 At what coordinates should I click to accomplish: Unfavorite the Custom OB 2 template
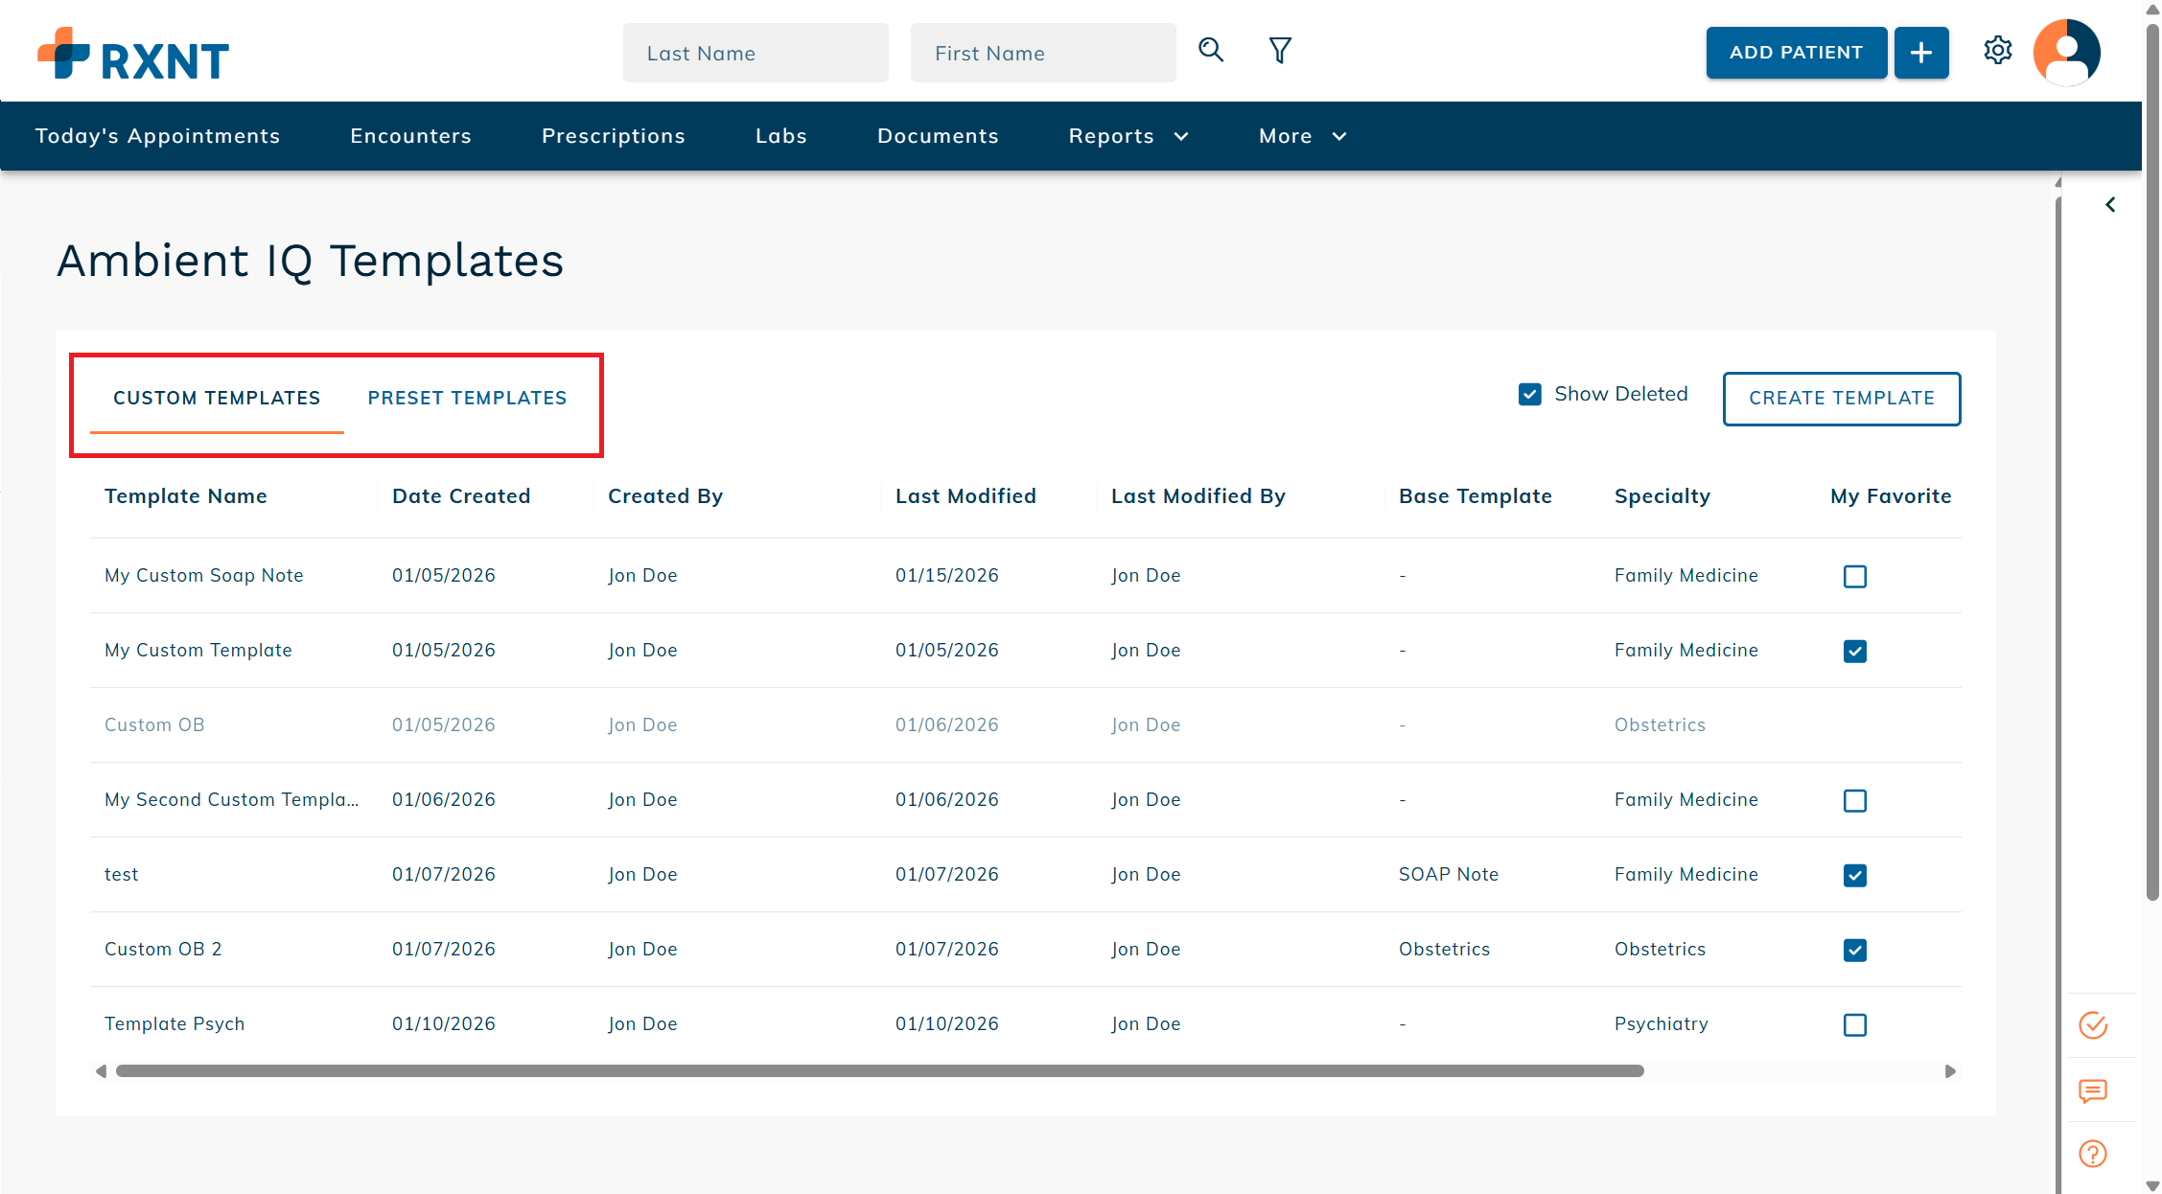click(x=1854, y=950)
